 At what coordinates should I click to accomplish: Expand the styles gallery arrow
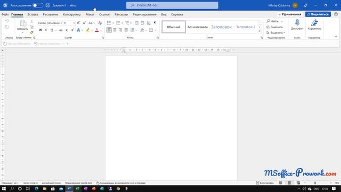259,31
